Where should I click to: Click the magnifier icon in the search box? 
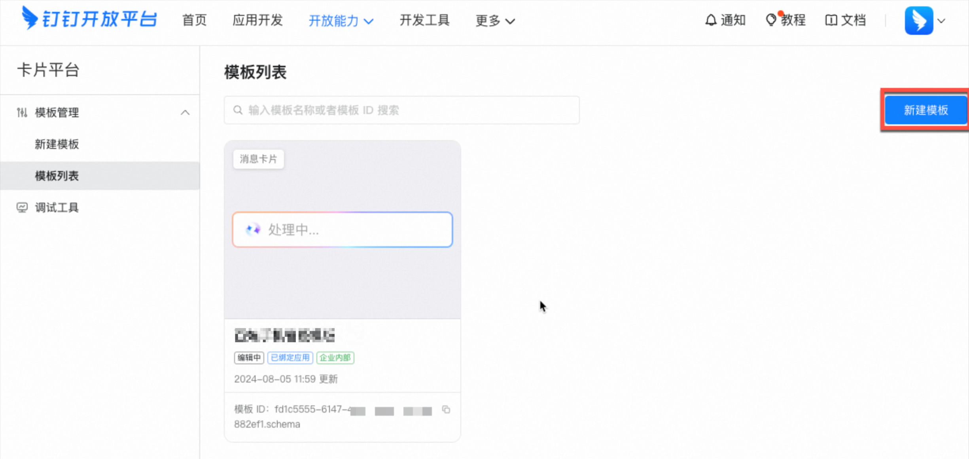(x=238, y=110)
